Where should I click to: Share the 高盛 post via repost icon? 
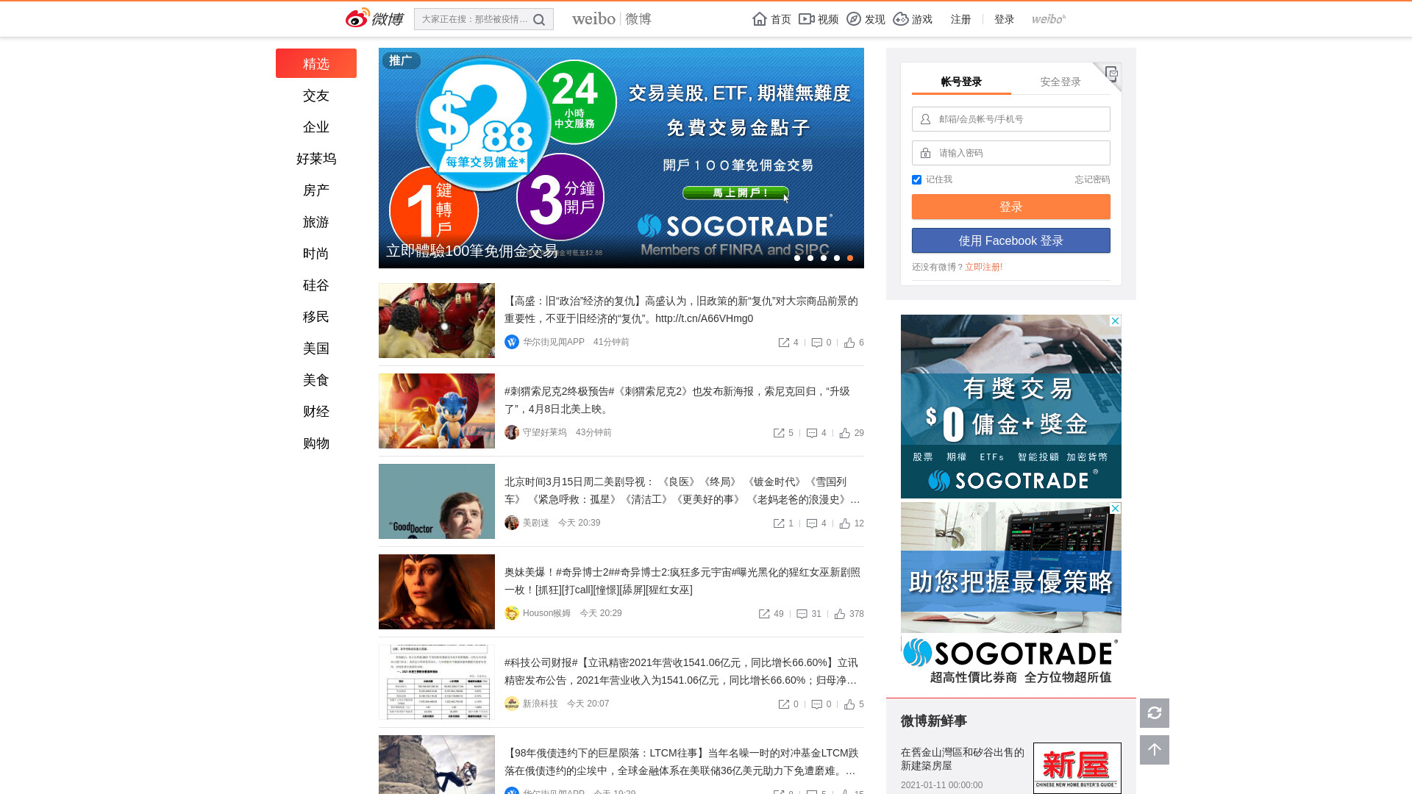pos(784,343)
